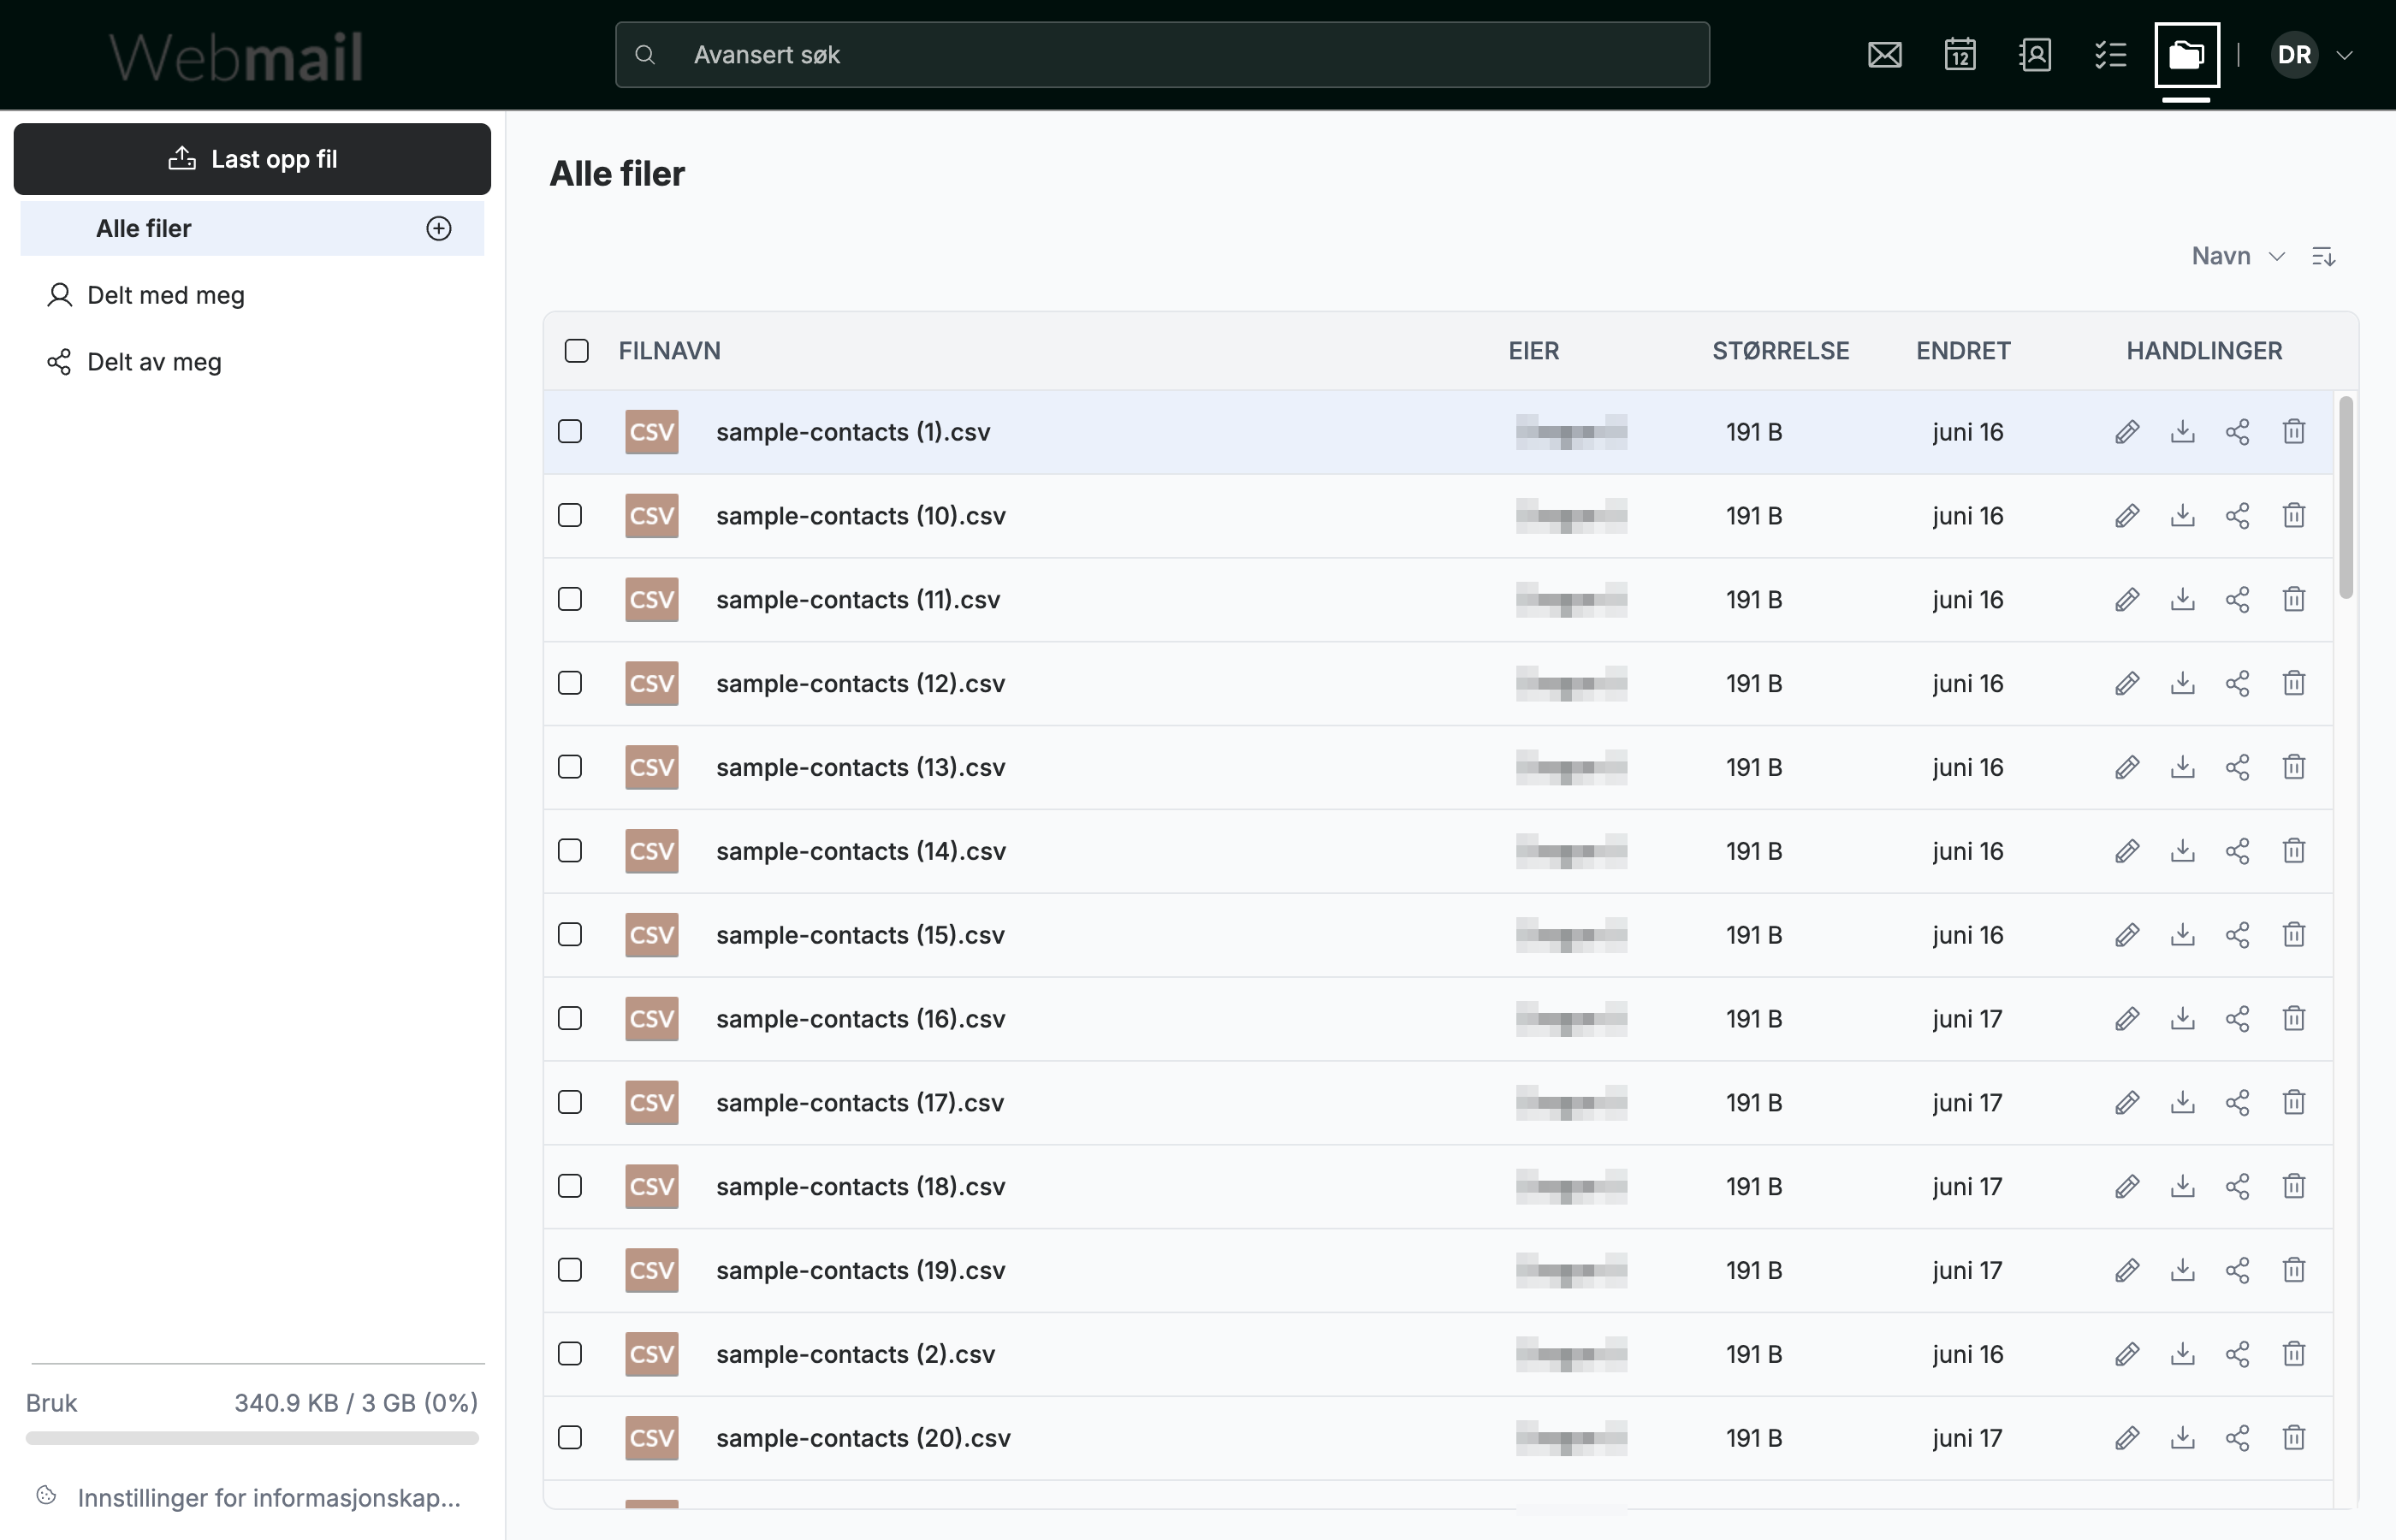Select checkbox for sample-contacts (20).csv

click(x=570, y=1438)
